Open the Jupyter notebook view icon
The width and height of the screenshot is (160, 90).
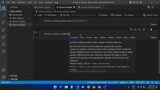3,51
